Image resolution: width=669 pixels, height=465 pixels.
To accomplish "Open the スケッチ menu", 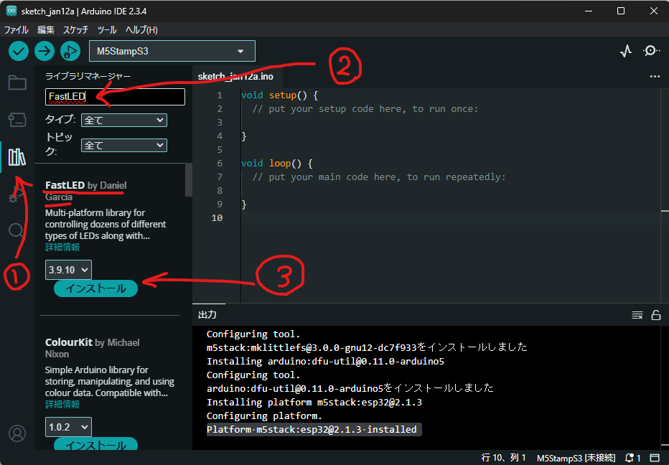I will coord(75,30).
